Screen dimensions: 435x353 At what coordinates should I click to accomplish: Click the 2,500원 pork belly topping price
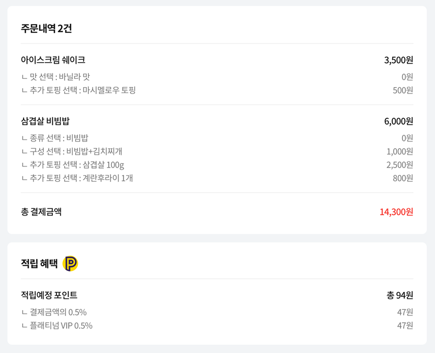(x=400, y=165)
